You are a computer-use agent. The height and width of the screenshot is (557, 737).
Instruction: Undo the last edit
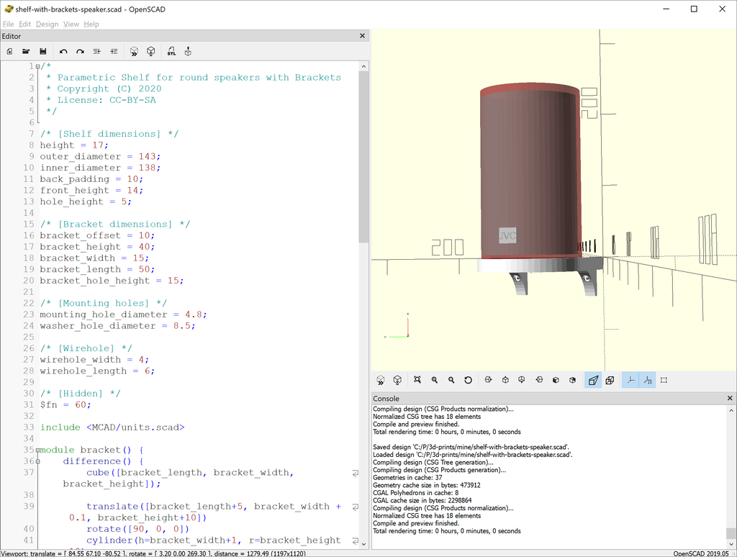[63, 52]
